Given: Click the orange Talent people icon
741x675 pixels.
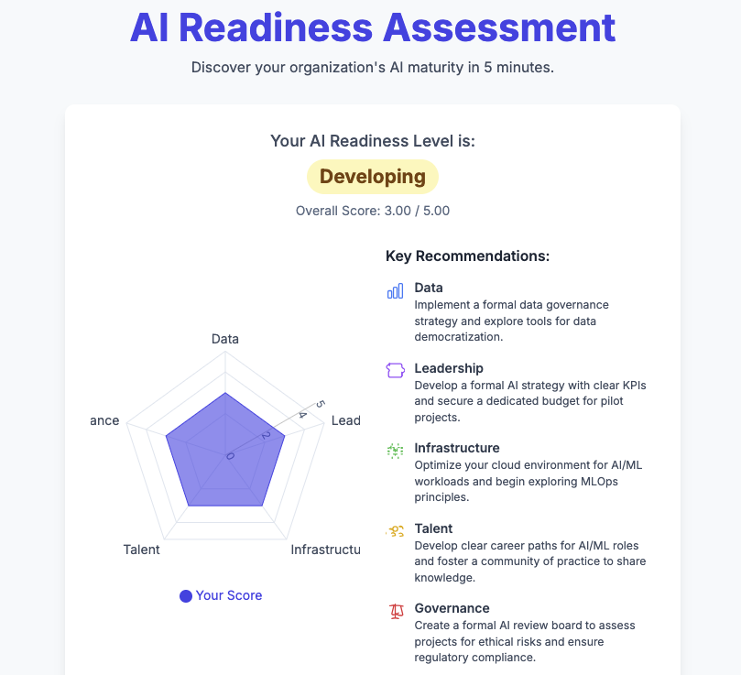Looking at the screenshot, I should (x=395, y=530).
